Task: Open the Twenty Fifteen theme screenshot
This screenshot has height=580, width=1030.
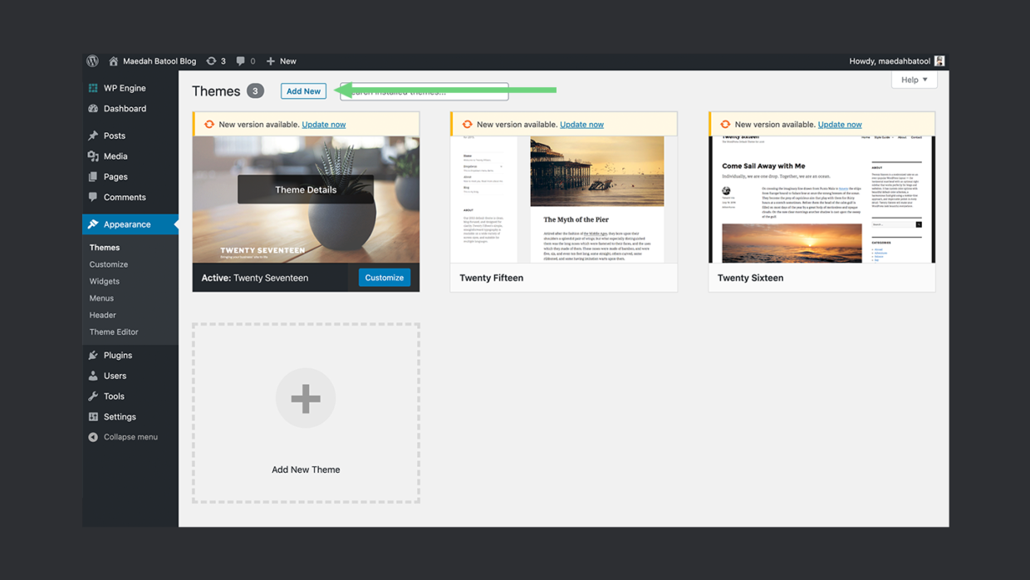Action: (564, 199)
